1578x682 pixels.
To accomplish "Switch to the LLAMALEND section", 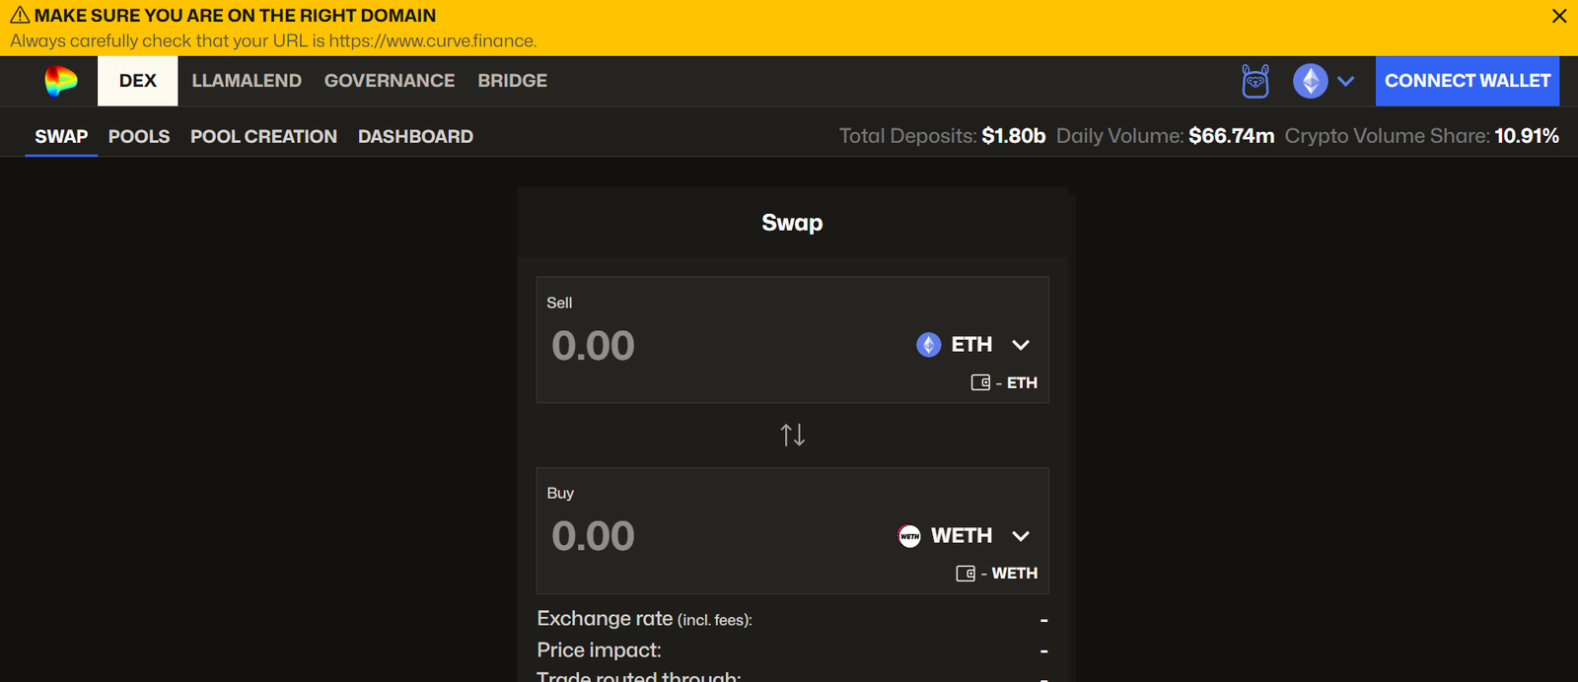I will point(247,81).
